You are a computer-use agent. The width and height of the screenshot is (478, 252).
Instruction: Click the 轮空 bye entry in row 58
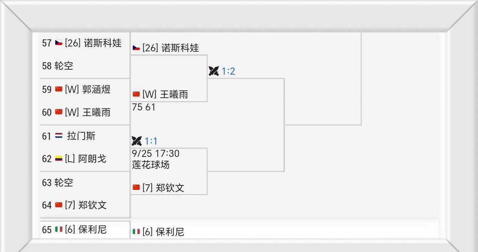point(64,66)
